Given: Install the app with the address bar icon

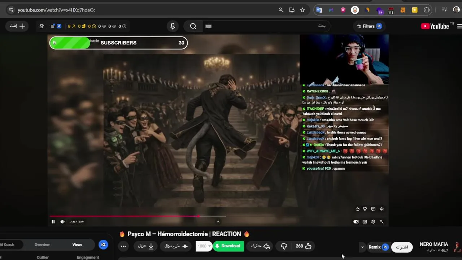Looking at the screenshot, I should coord(292,10).
